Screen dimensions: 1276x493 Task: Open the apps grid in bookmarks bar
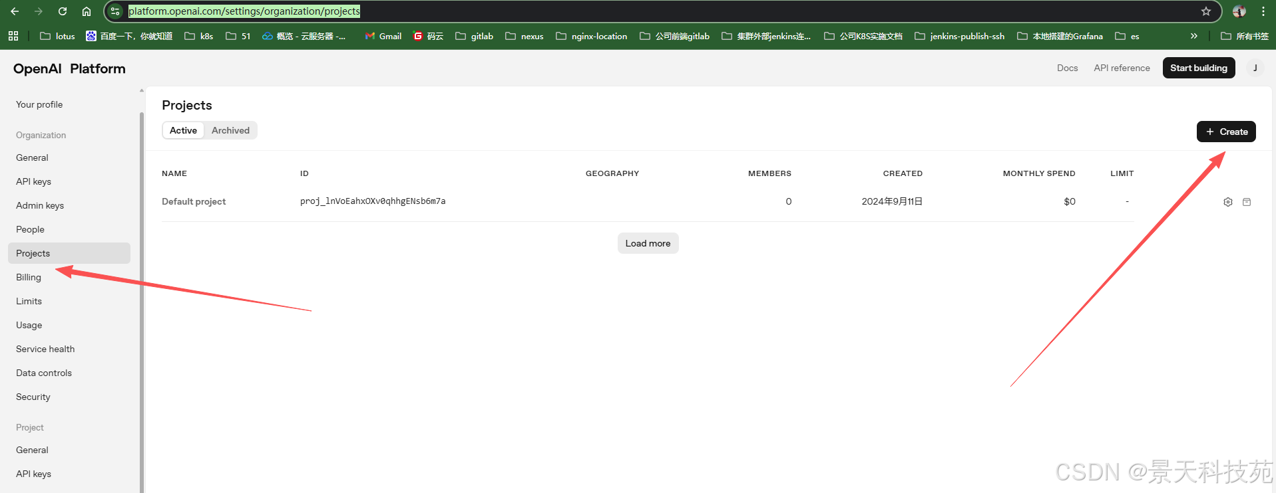[x=13, y=36]
